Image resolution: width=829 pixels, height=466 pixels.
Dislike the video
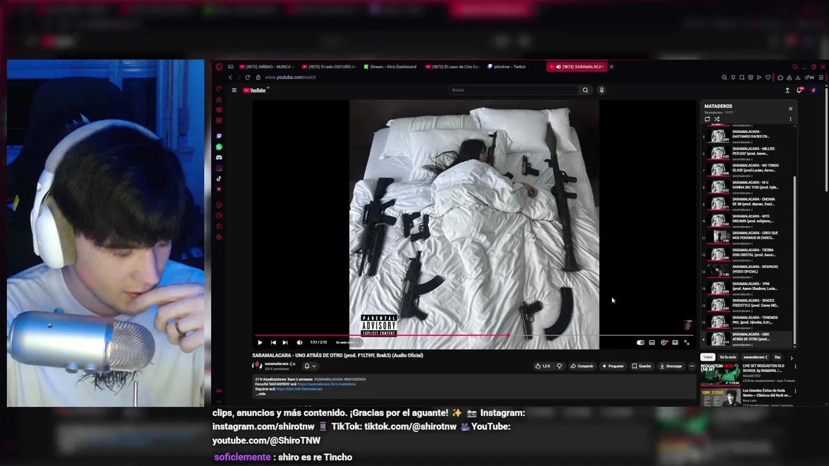point(560,366)
